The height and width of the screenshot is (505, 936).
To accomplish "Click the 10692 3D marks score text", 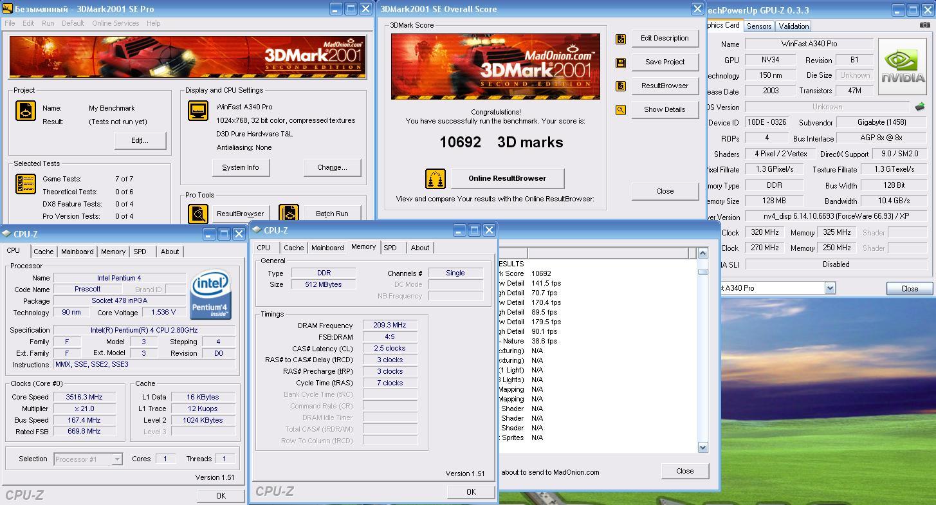I will coord(501,142).
